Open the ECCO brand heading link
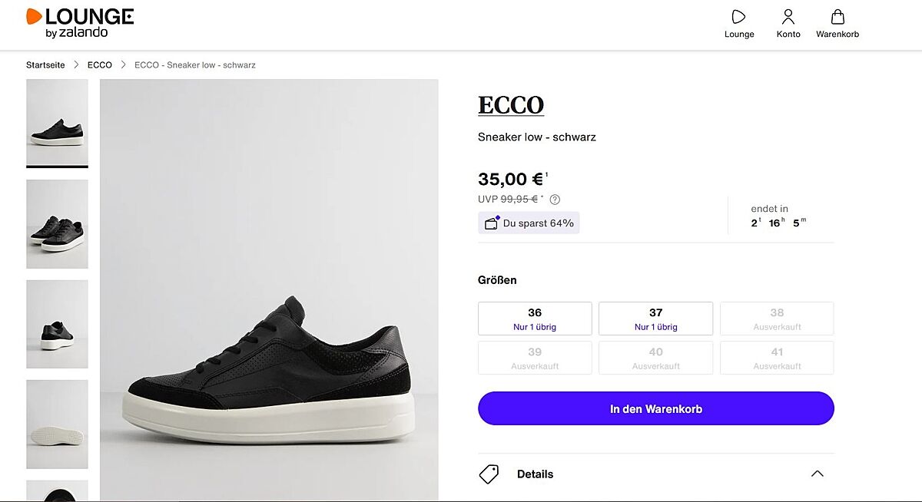The width and height of the screenshot is (922, 502). pyautogui.click(x=511, y=105)
